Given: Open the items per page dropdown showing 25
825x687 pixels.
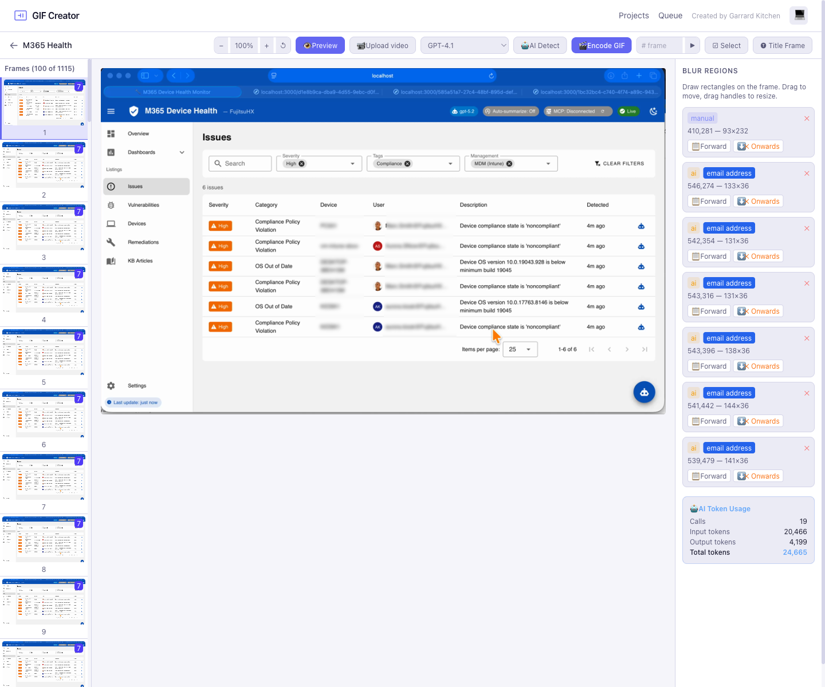Looking at the screenshot, I should point(520,349).
